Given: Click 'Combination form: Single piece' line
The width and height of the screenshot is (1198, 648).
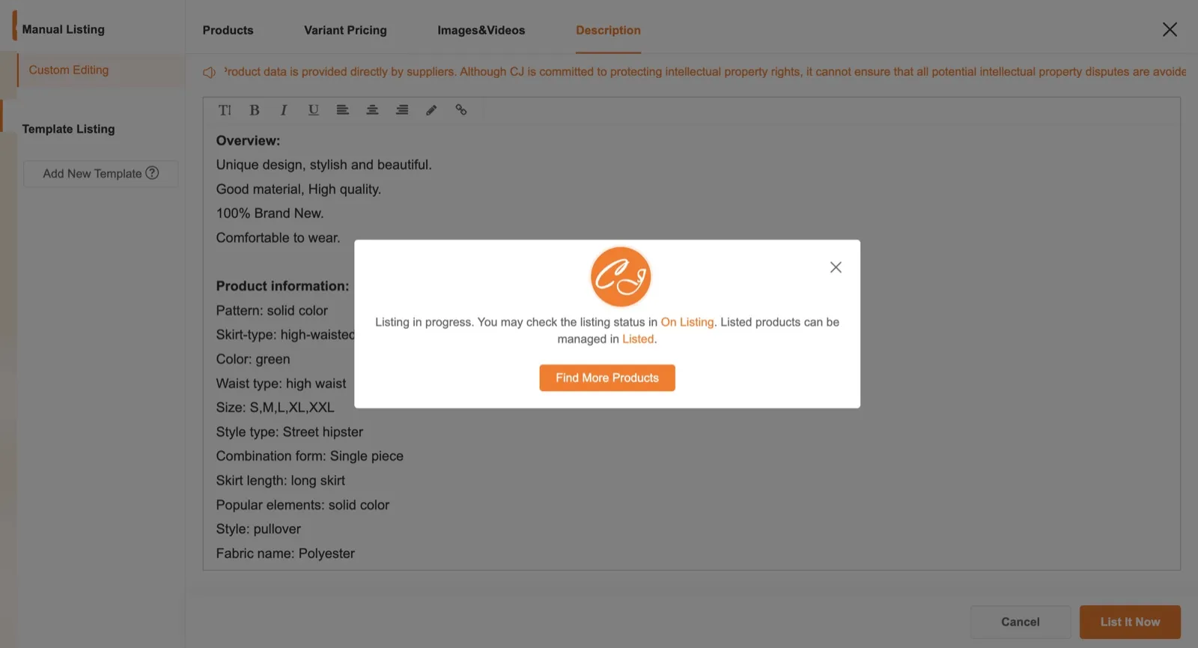Looking at the screenshot, I should pos(309,456).
